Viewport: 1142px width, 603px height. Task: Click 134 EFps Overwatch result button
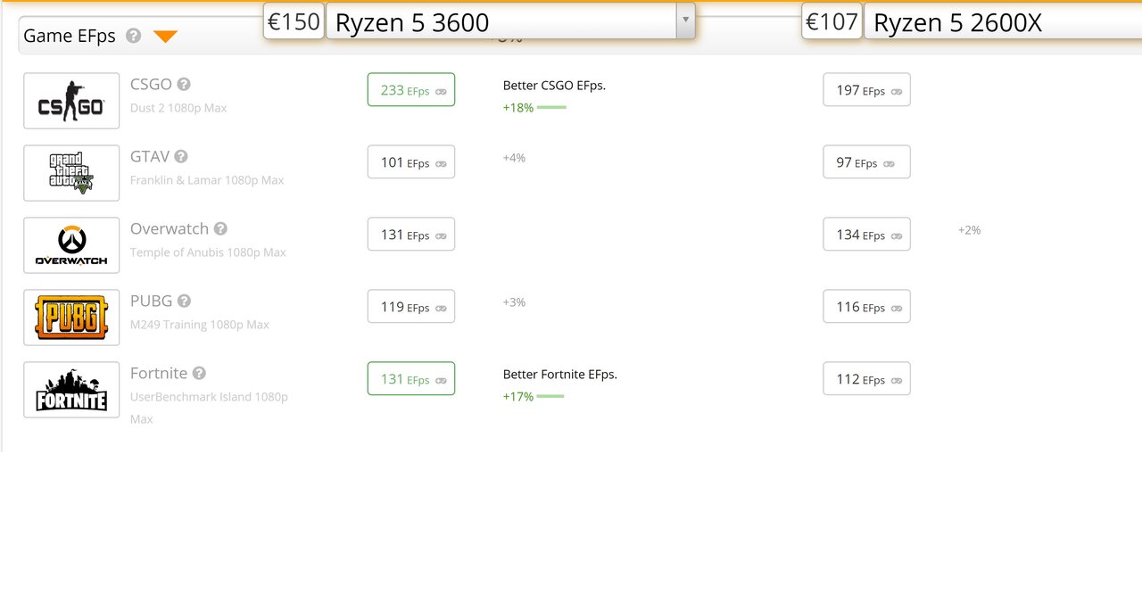pyautogui.click(x=866, y=235)
